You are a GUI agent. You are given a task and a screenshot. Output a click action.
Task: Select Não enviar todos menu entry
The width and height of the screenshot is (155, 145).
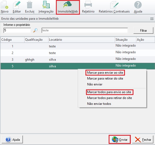99,104
